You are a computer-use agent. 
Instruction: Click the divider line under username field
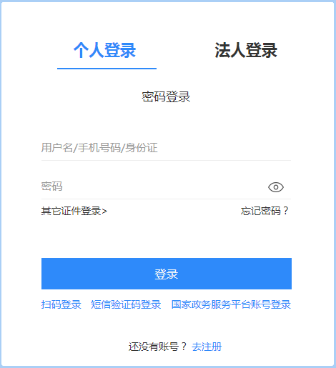tap(166, 160)
